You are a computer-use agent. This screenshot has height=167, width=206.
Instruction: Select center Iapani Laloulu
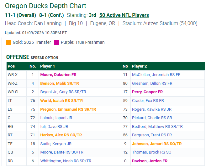coord(56,118)
